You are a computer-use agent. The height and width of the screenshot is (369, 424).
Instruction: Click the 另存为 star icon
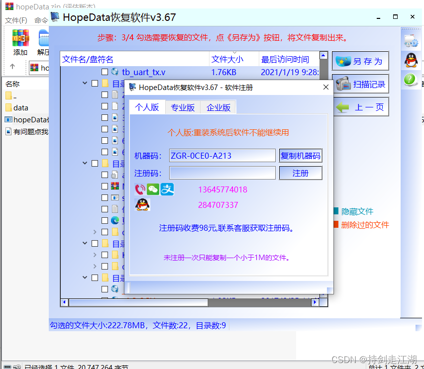pos(343,61)
